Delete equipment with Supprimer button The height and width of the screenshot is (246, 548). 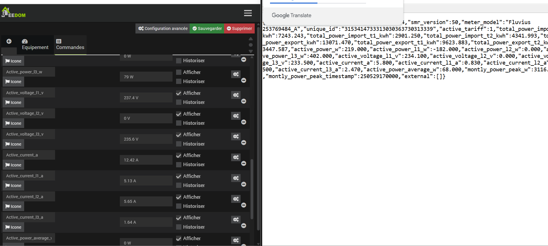(x=239, y=28)
